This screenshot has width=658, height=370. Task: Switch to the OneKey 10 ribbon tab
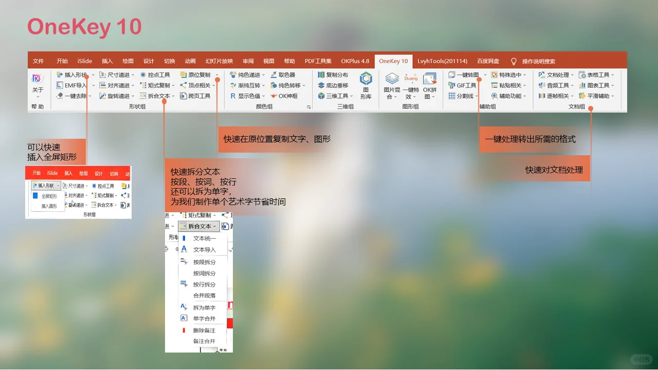393,61
